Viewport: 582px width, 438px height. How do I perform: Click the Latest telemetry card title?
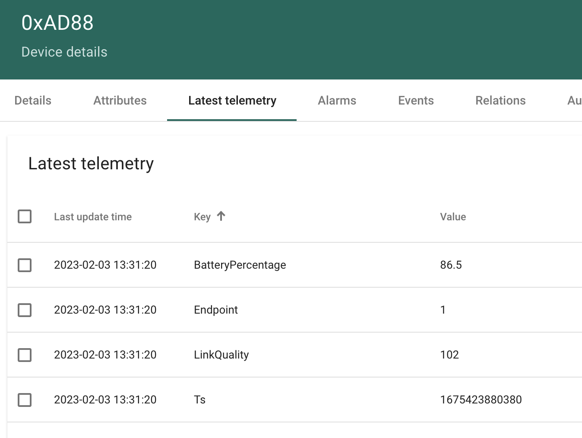pyautogui.click(x=91, y=163)
